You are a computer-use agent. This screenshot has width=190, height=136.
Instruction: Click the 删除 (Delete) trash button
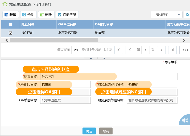tap(46, 15)
